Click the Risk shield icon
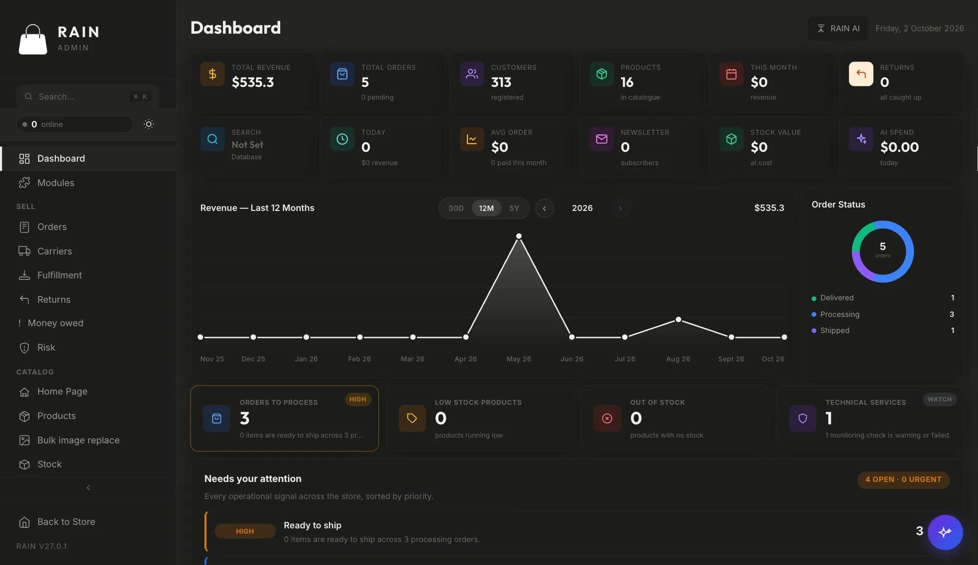 (x=24, y=348)
